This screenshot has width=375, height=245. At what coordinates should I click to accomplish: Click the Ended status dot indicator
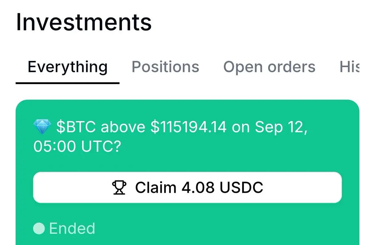point(39,228)
